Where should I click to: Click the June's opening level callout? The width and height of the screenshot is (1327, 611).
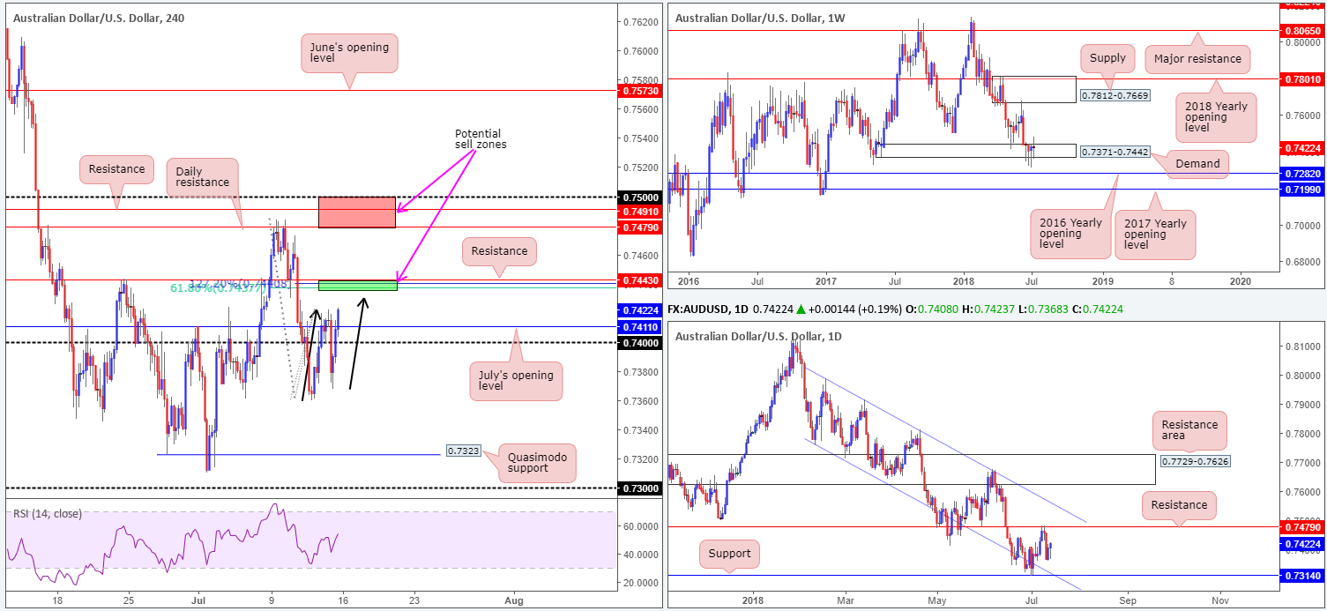coord(349,53)
